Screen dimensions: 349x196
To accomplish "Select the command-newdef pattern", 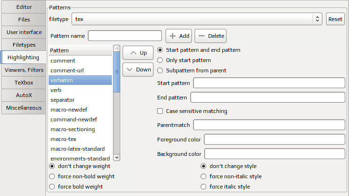I will 80,119.
